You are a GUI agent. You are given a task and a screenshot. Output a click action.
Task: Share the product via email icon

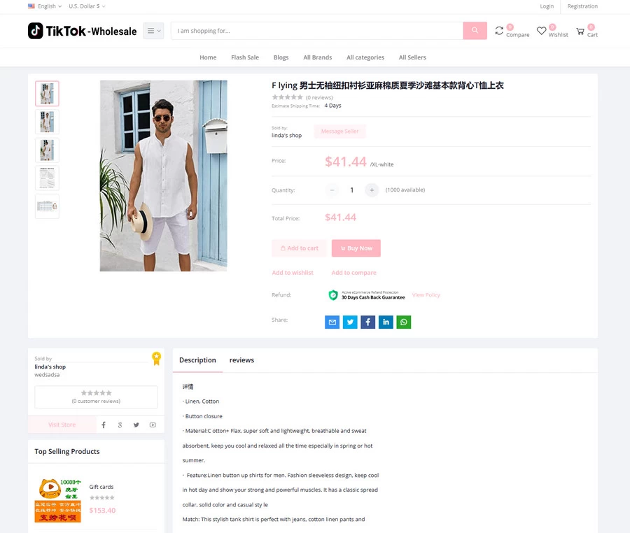332,322
